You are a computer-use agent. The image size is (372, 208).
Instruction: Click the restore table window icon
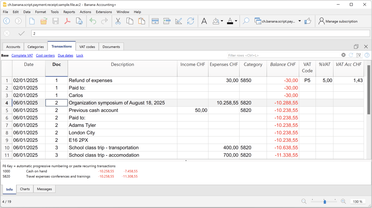pos(356,46)
